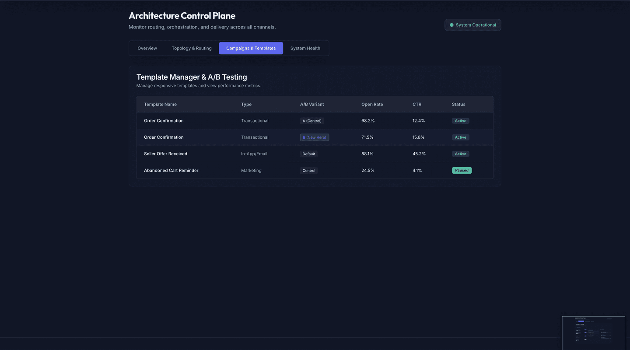This screenshot has width=630, height=350.
Task: Click the green System Operational status dot
Action: pyautogui.click(x=451, y=25)
